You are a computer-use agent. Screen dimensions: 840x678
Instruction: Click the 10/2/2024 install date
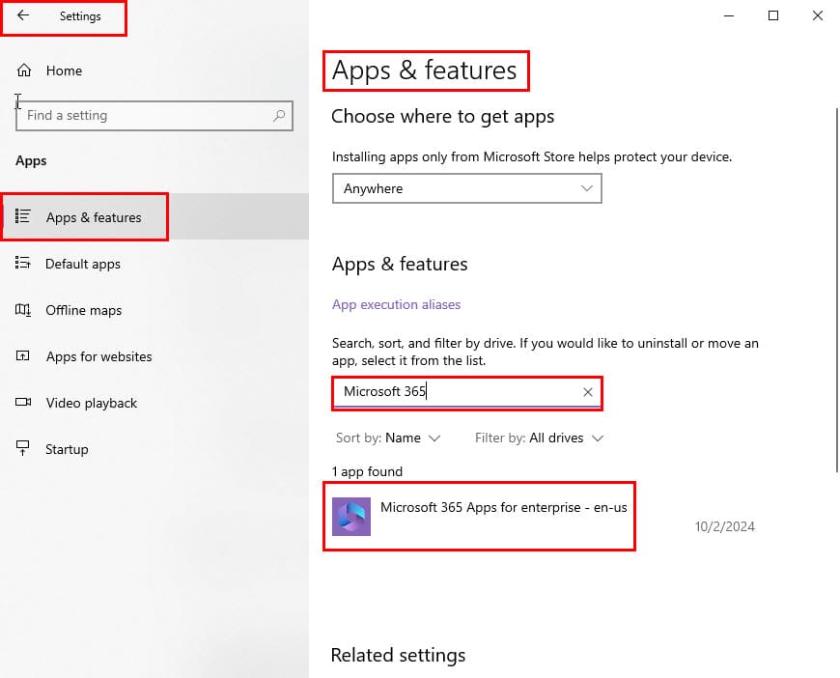(x=724, y=527)
